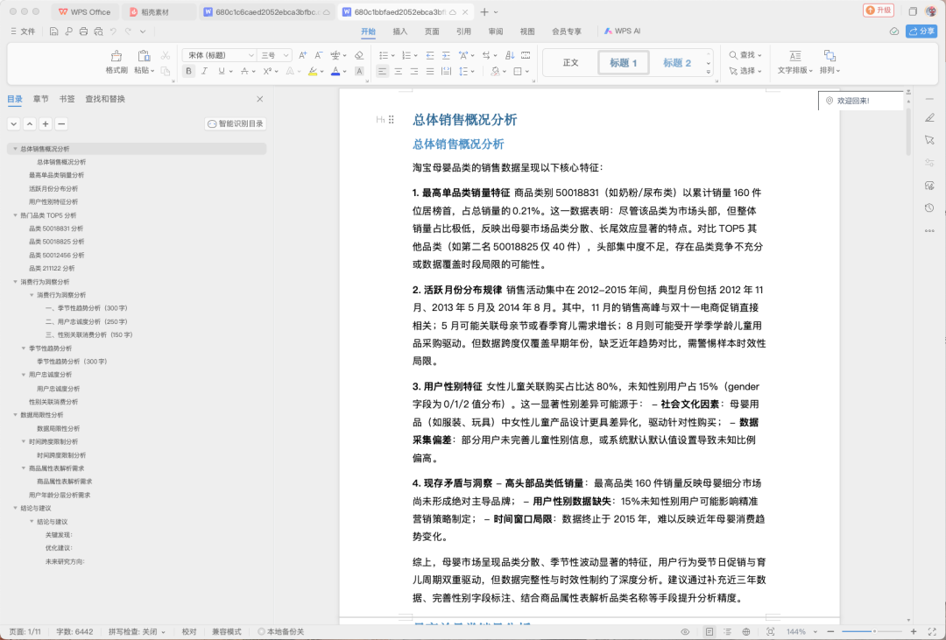Justify the paragraph text
Image resolution: width=946 pixels, height=640 pixels.
click(x=430, y=71)
